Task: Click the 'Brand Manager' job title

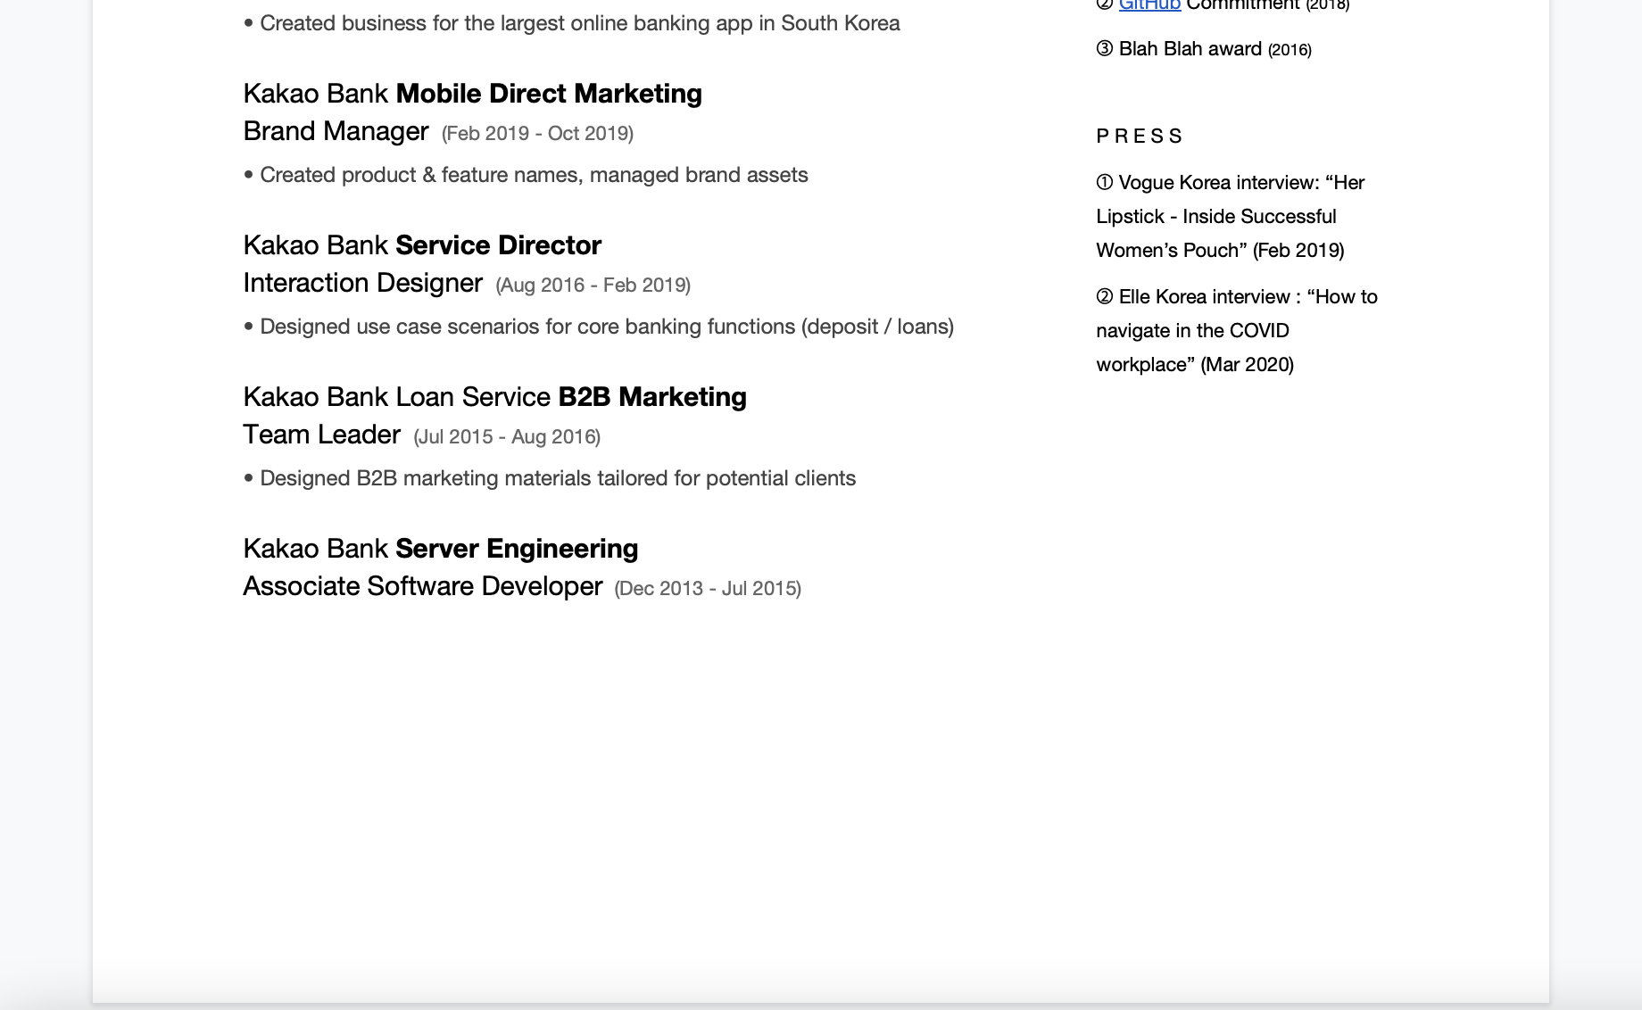Action: 336,131
